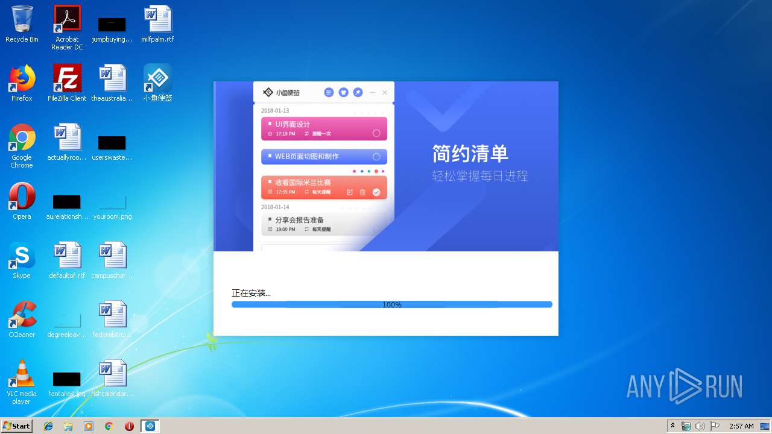The width and height of the screenshot is (772, 434).
Task: Select the campuschar document icon
Action: click(112, 260)
